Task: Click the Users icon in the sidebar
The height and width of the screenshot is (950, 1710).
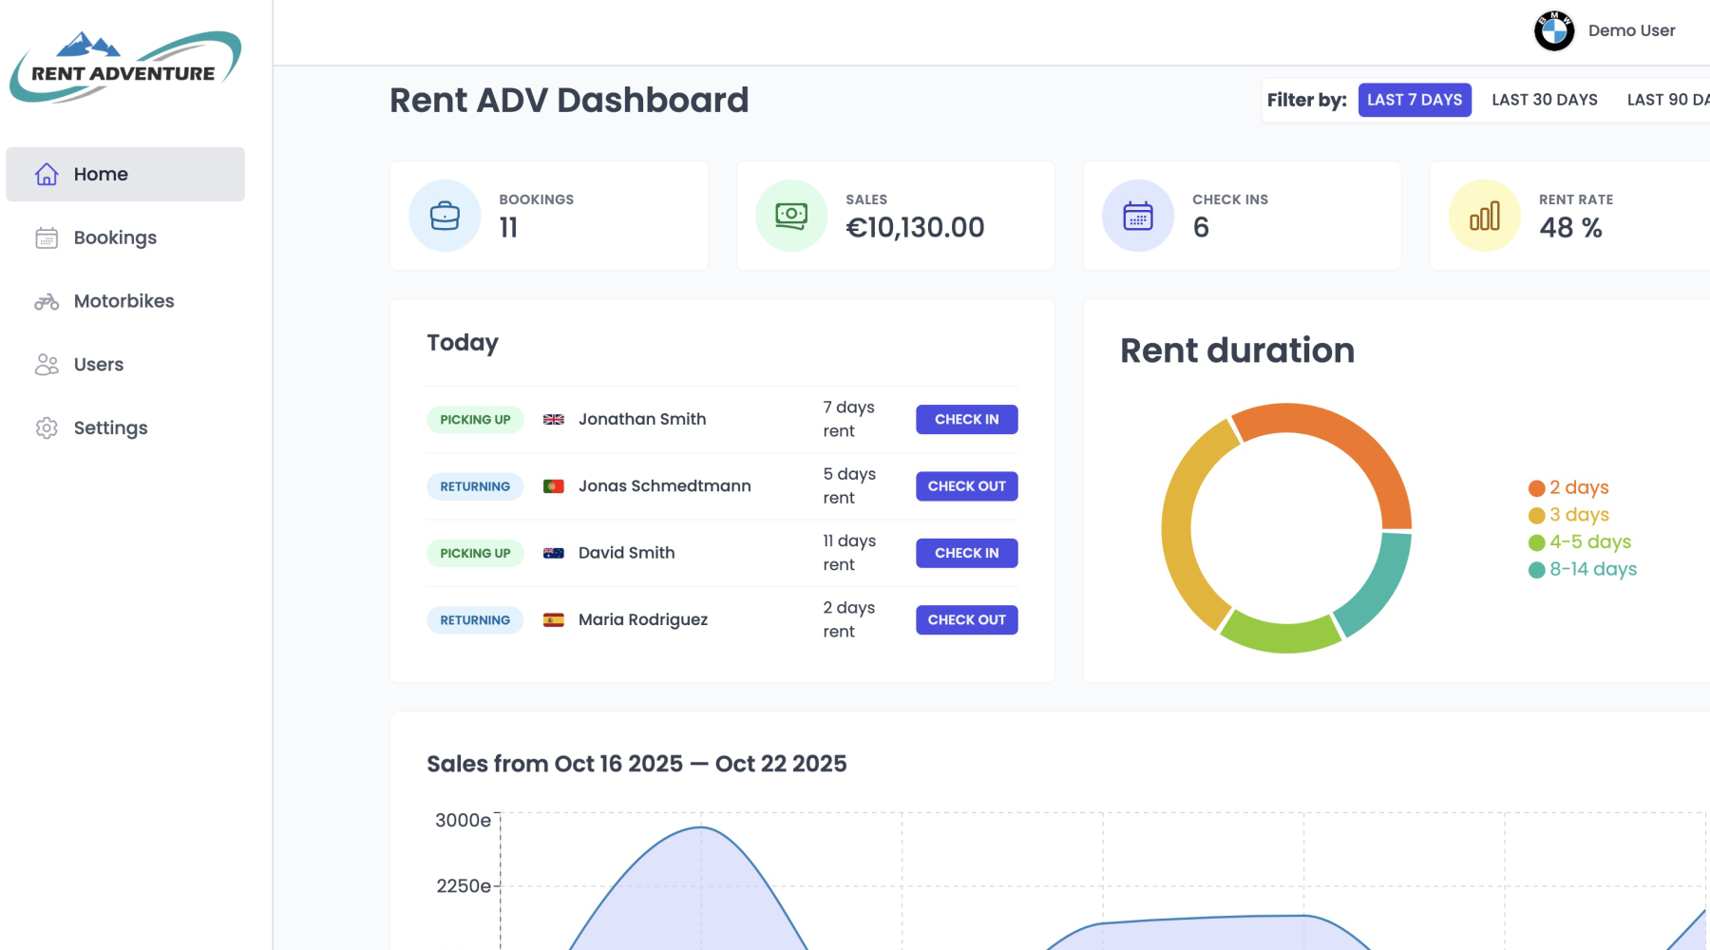Action: (45, 364)
